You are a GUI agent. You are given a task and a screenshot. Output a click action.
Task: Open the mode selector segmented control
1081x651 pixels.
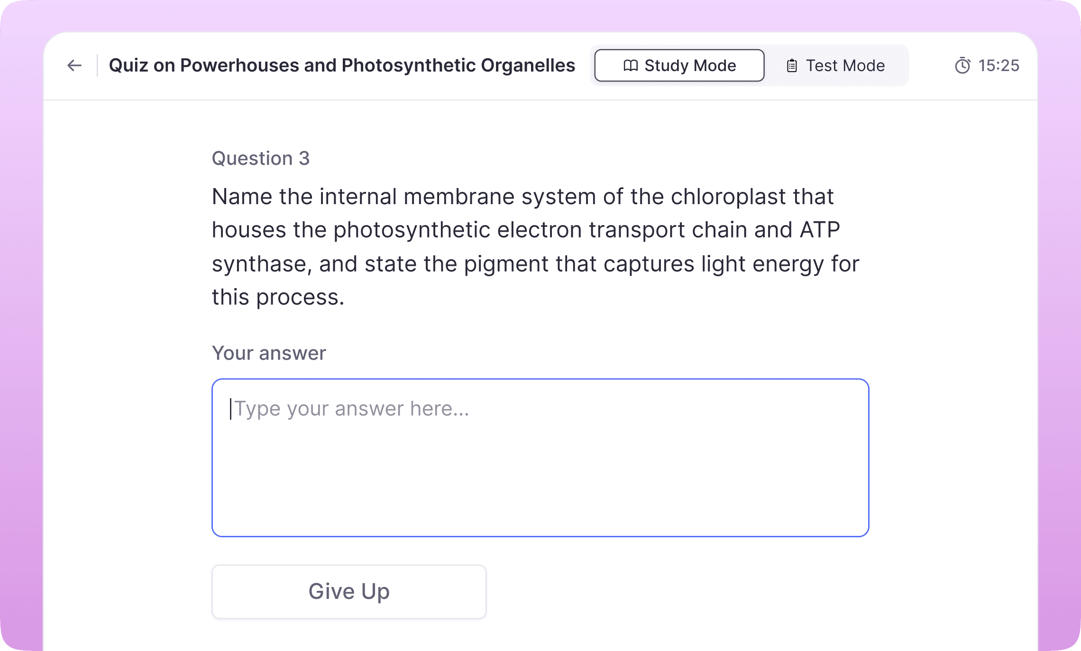pos(749,65)
